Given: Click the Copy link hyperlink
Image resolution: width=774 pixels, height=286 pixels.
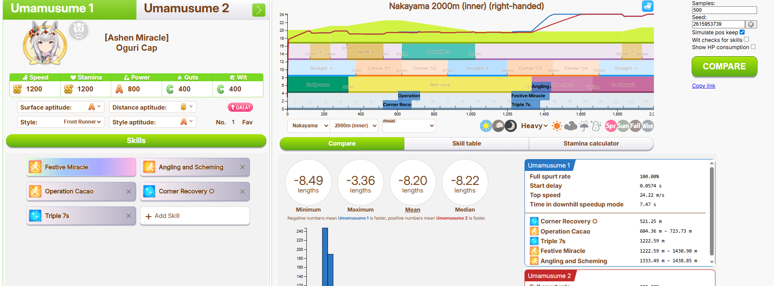Looking at the screenshot, I should (x=704, y=85).
